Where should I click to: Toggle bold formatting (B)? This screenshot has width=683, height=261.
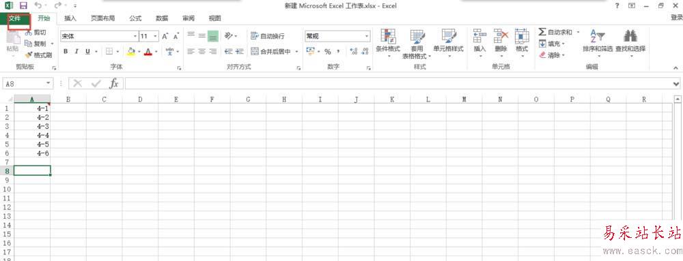click(66, 52)
